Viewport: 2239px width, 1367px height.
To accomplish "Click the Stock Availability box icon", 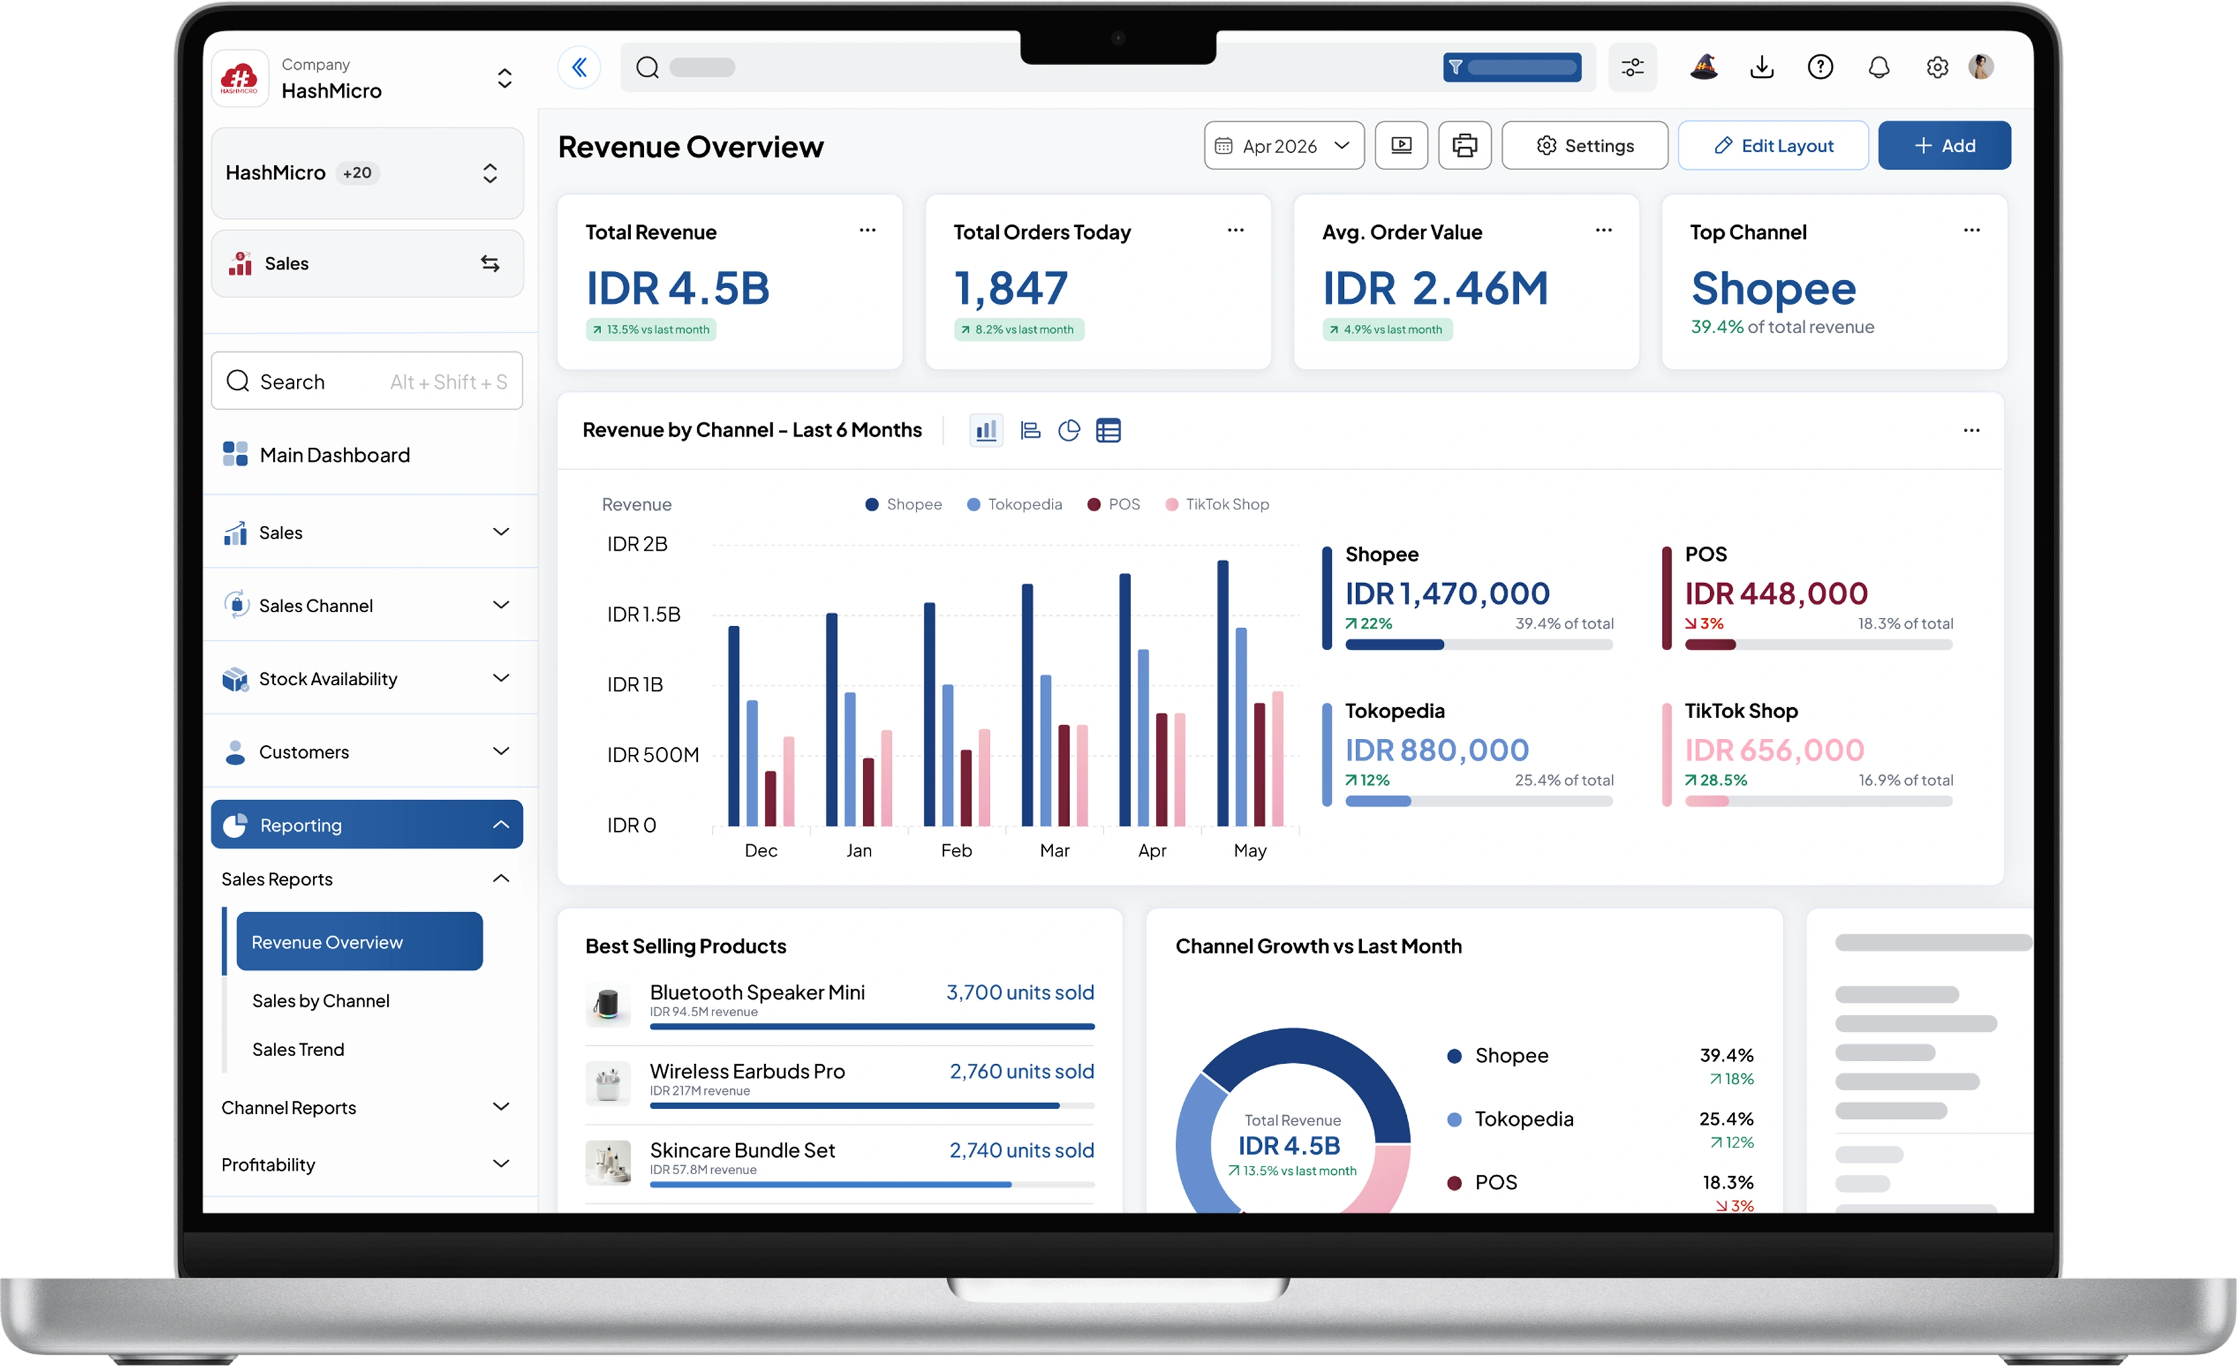I will pyautogui.click(x=235, y=679).
